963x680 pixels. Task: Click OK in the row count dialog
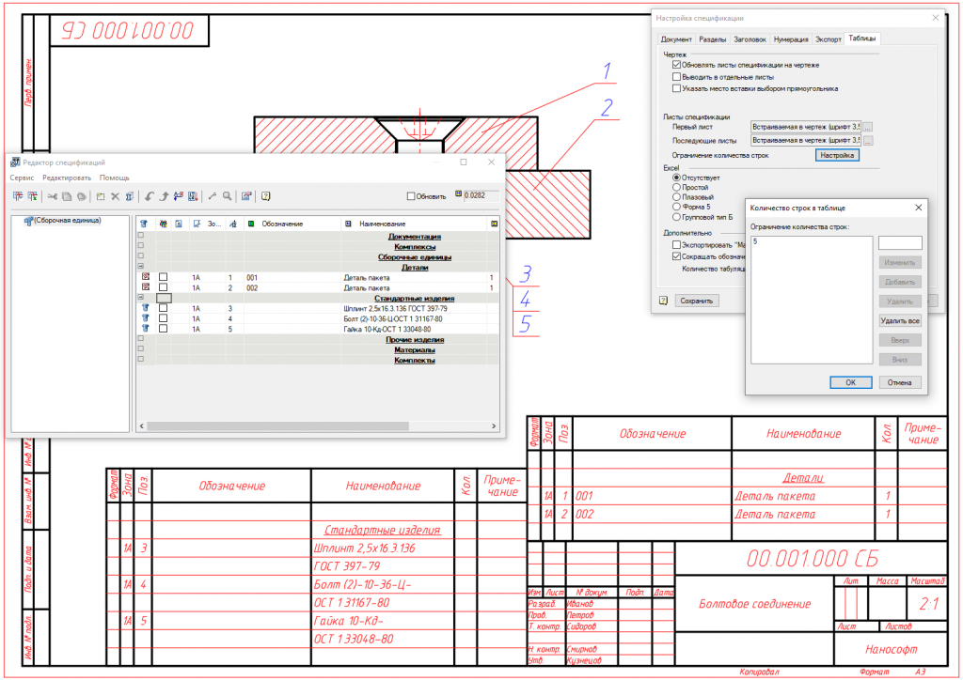(x=850, y=382)
